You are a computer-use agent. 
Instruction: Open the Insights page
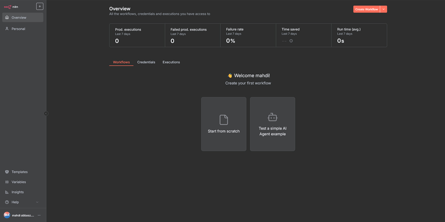pyautogui.click(x=17, y=192)
